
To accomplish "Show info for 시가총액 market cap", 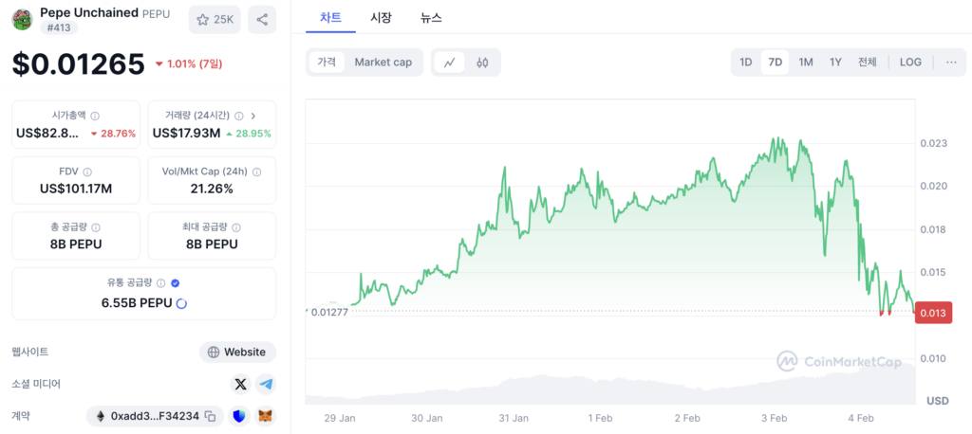I will (95, 116).
